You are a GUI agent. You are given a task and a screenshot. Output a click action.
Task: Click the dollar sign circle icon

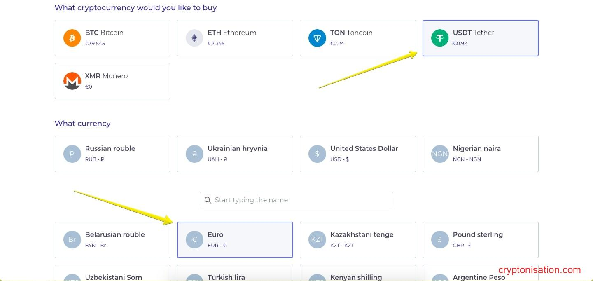pyautogui.click(x=317, y=154)
